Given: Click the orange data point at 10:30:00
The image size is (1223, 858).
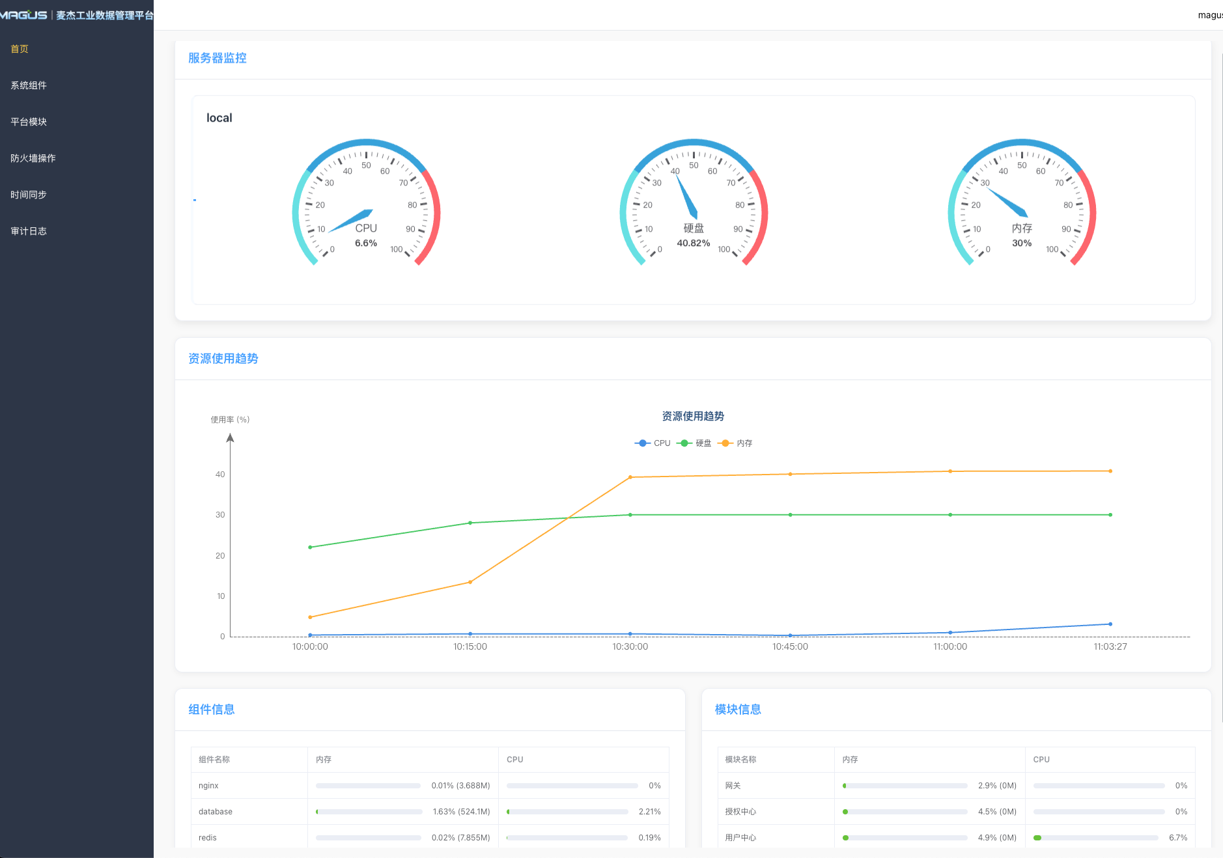Looking at the screenshot, I should 630,477.
